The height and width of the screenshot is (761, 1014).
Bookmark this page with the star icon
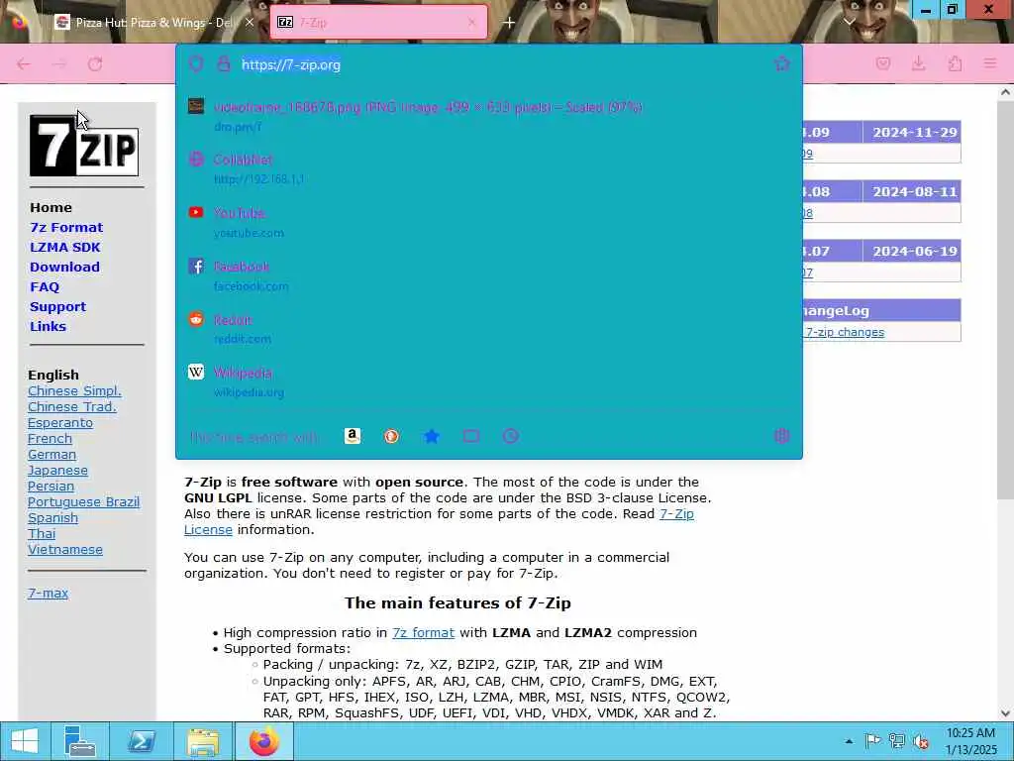782,63
